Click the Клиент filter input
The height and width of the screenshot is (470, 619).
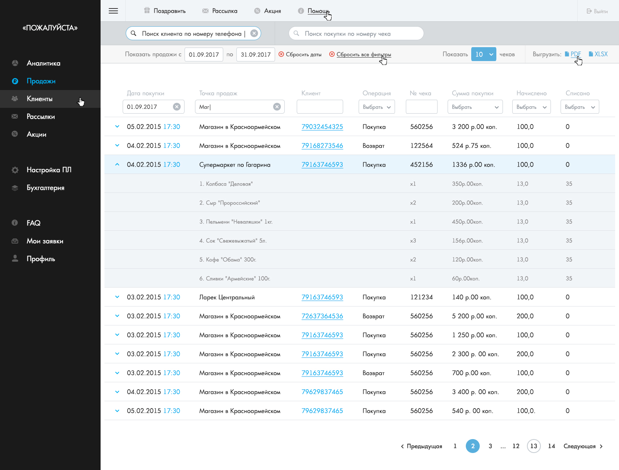320,107
